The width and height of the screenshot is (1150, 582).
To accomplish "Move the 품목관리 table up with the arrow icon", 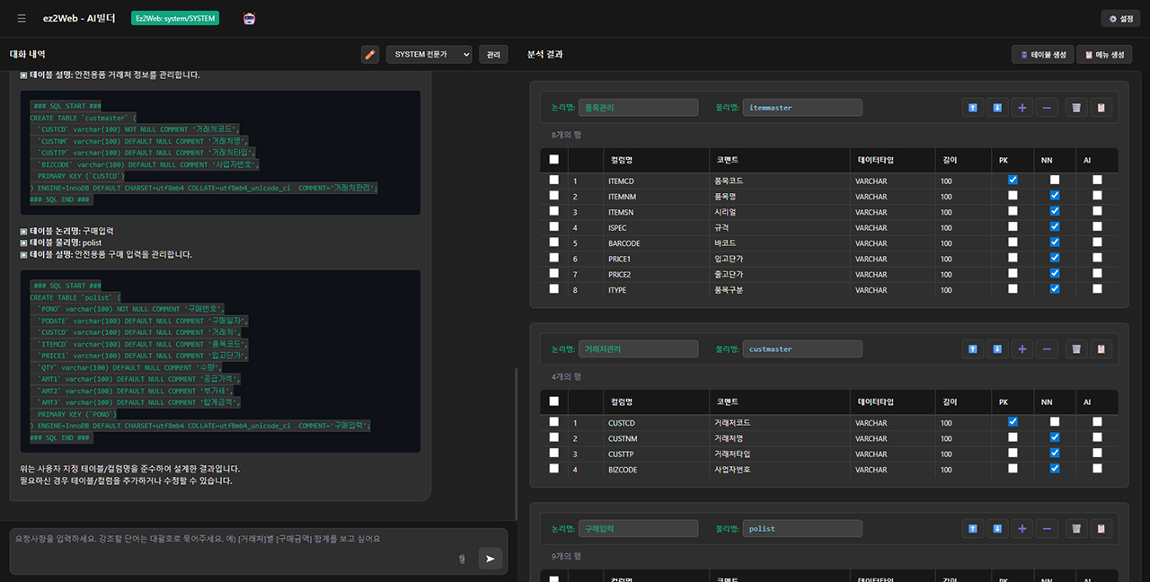I will [972, 108].
